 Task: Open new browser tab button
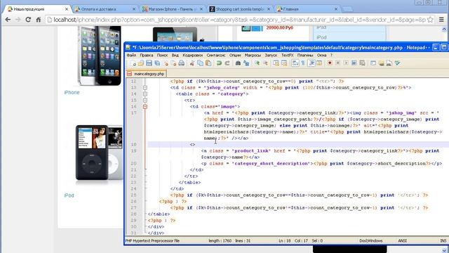pos(347,9)
